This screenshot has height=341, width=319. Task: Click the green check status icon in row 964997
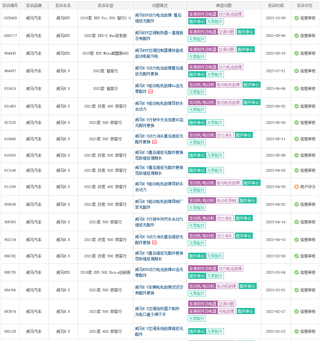[297, 71]
